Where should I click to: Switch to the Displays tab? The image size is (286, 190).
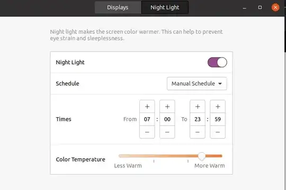tap(118, 7)
